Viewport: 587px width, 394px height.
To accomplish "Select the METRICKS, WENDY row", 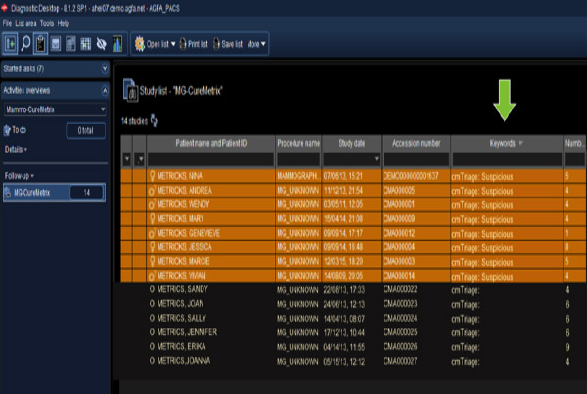I will (x=353, y=204).
